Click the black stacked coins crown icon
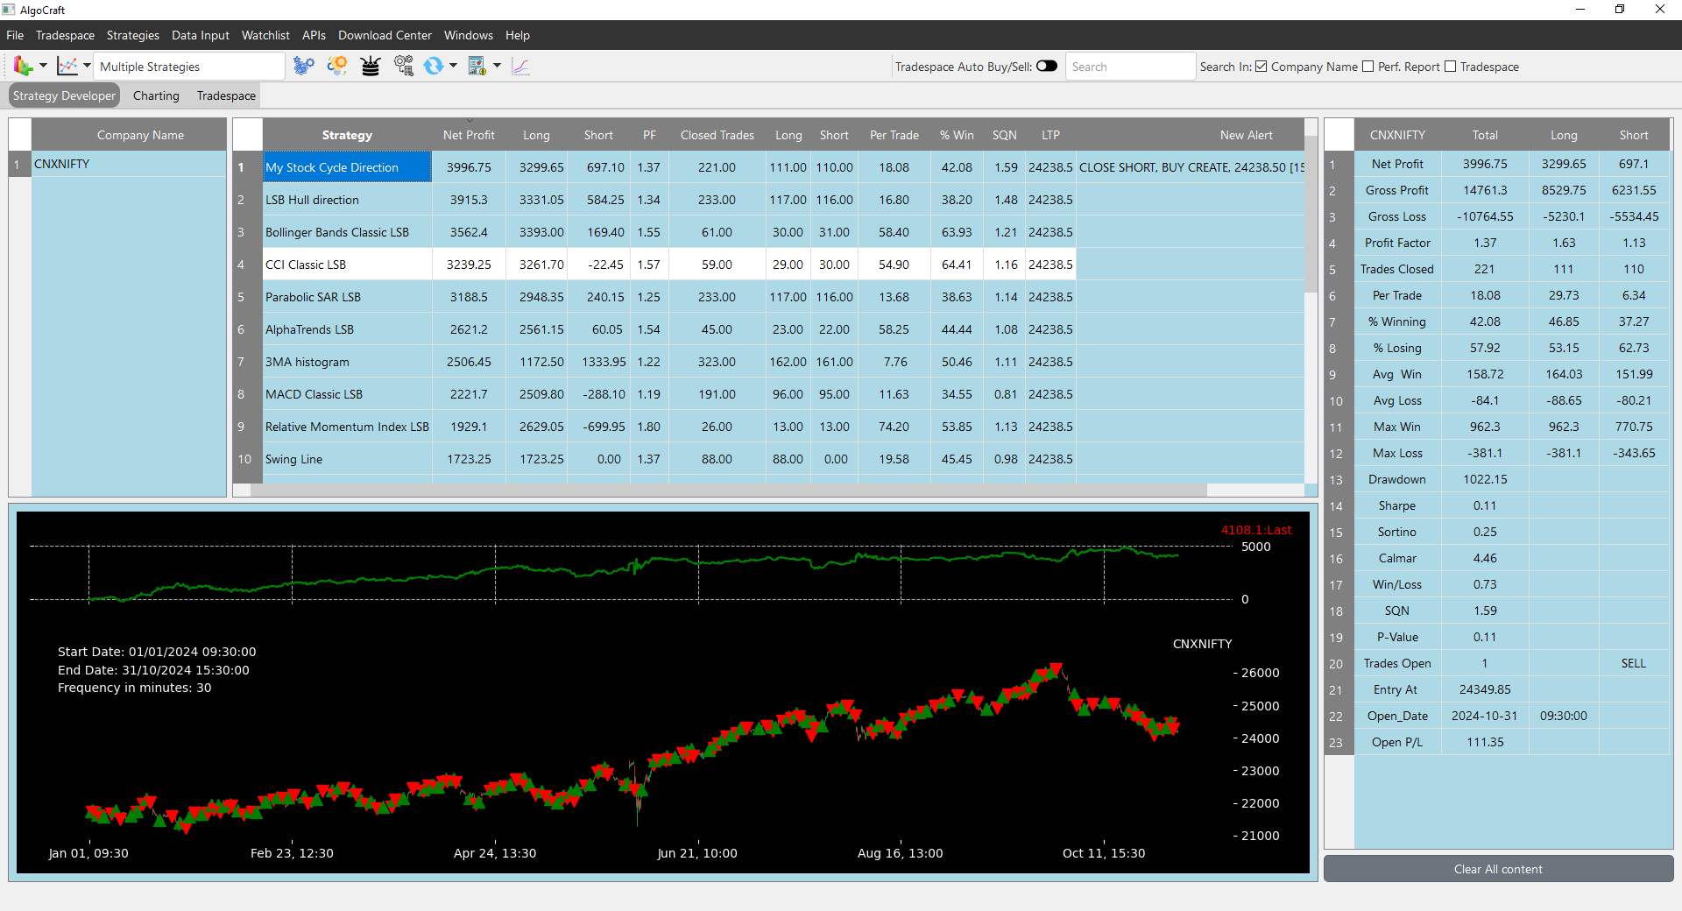 click(371, 66)
